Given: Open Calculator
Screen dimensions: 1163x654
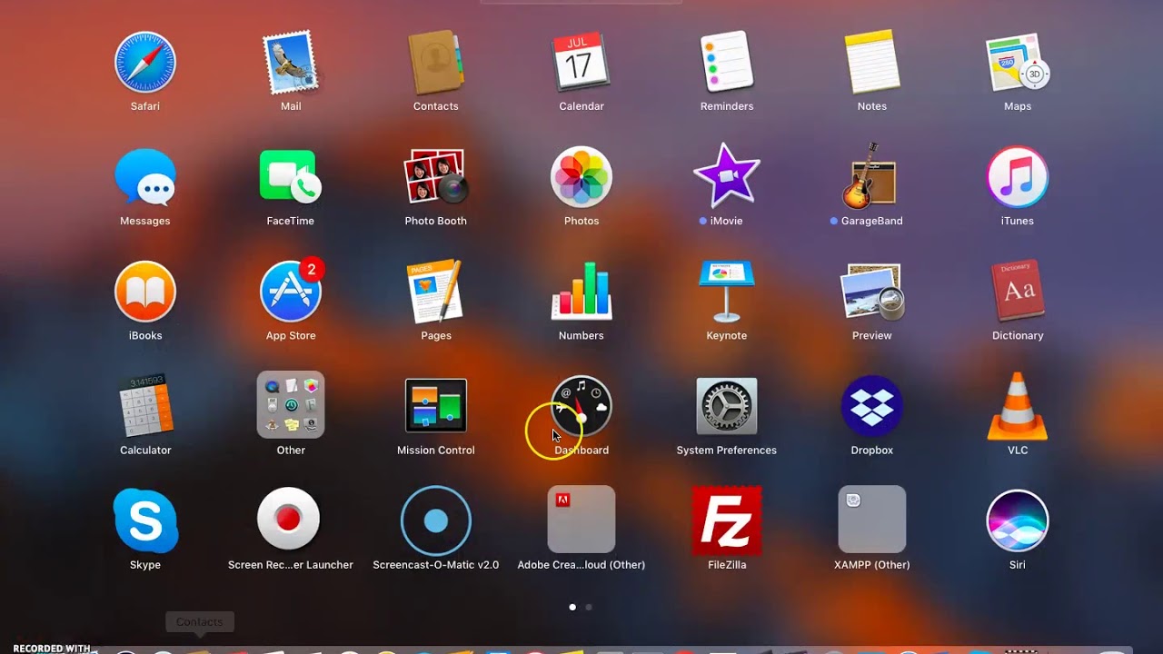Looking at the screenshot, I should click(145, 406).
